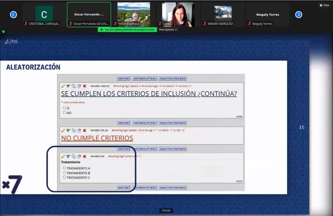333x216 pixels.
Task: Open the View Options dropdown
Action: tap(168, 29)
